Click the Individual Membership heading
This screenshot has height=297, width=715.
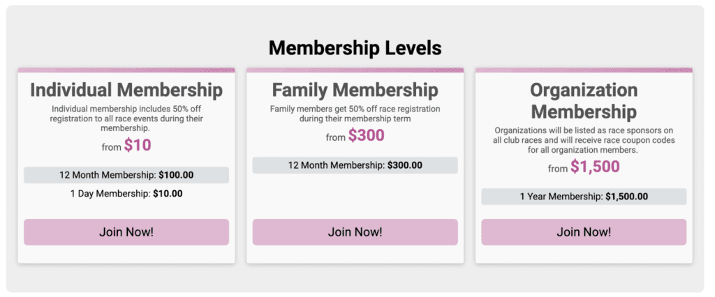coord(126,90)
